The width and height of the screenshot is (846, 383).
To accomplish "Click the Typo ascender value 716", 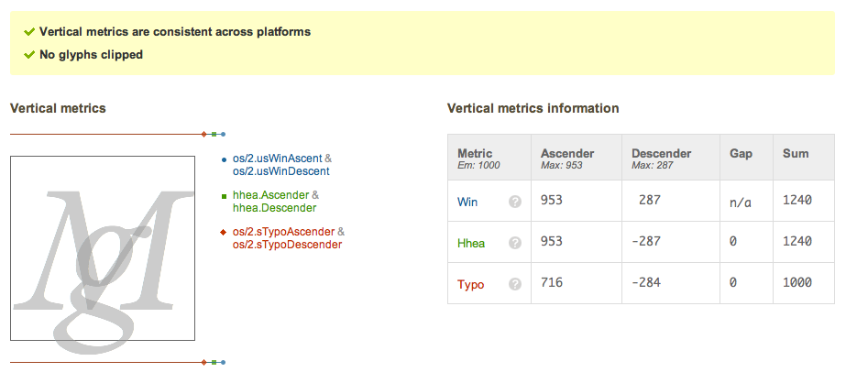I will point(552,282).
